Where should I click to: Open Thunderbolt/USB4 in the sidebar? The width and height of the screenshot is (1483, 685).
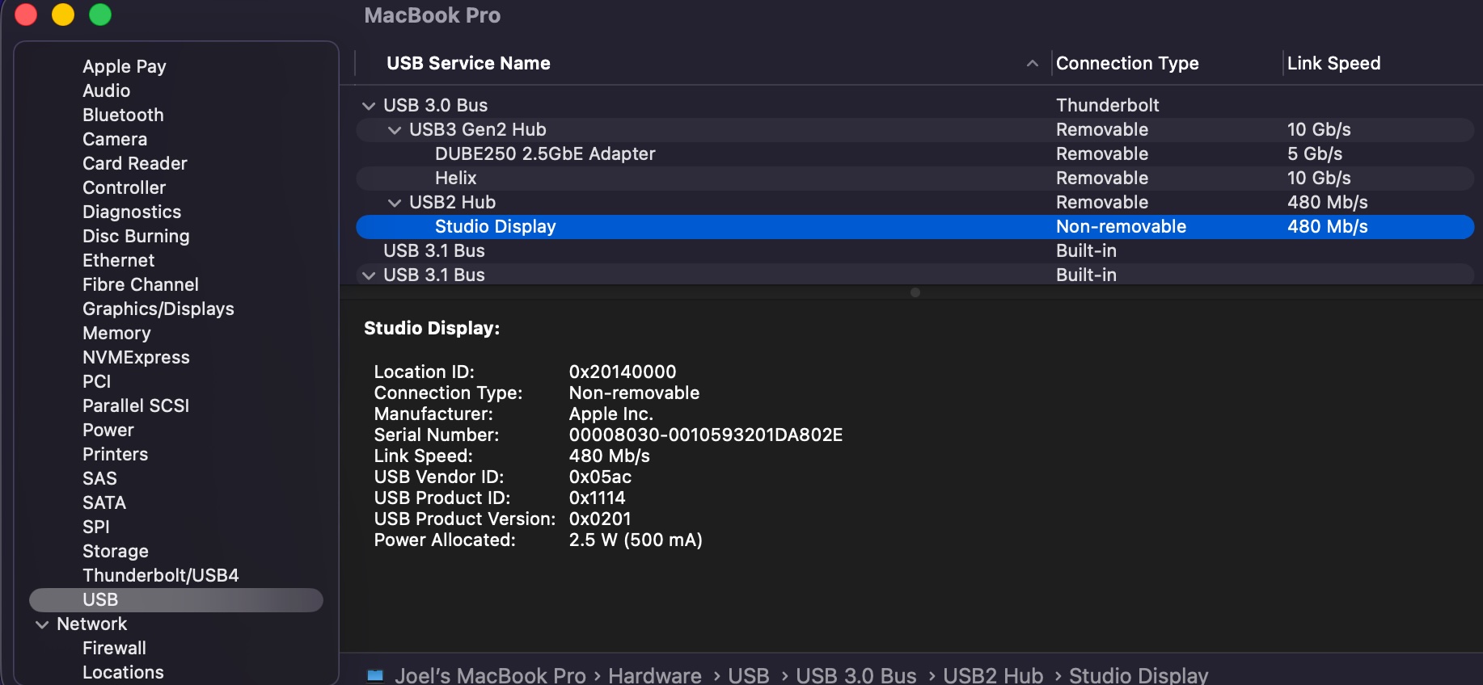(160, 576)
